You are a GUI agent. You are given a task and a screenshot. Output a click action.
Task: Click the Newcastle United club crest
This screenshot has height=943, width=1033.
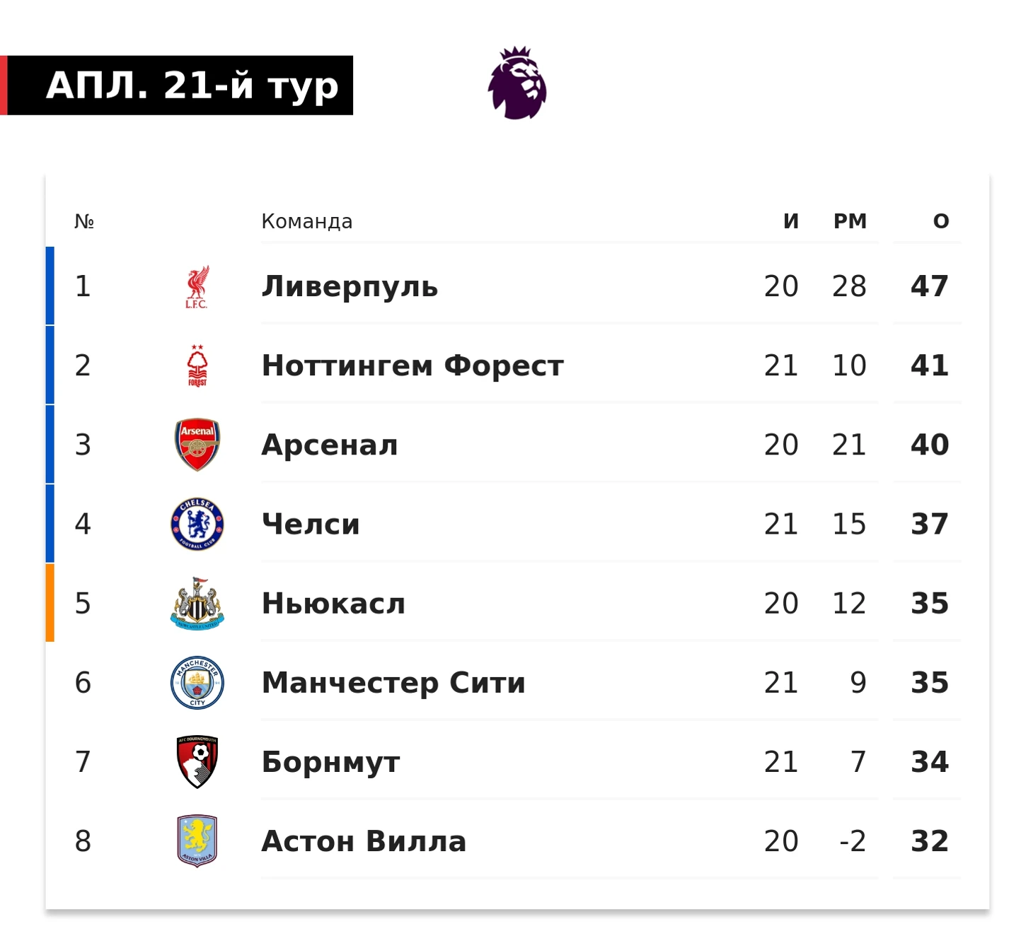coord(197,603)
